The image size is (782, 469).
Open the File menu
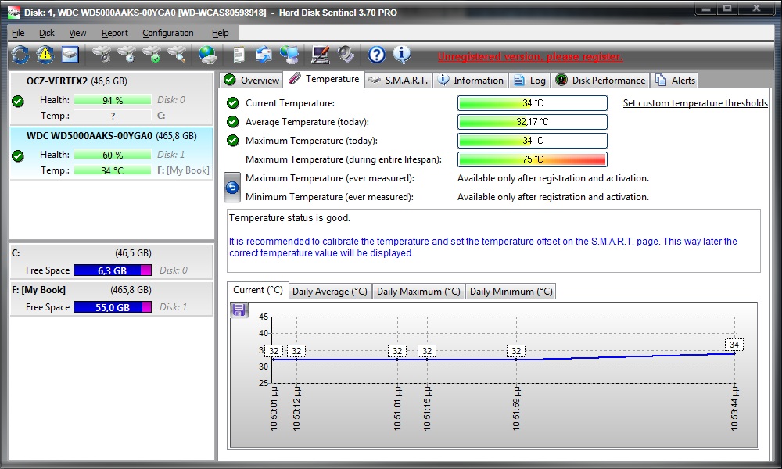pos(18,33)
